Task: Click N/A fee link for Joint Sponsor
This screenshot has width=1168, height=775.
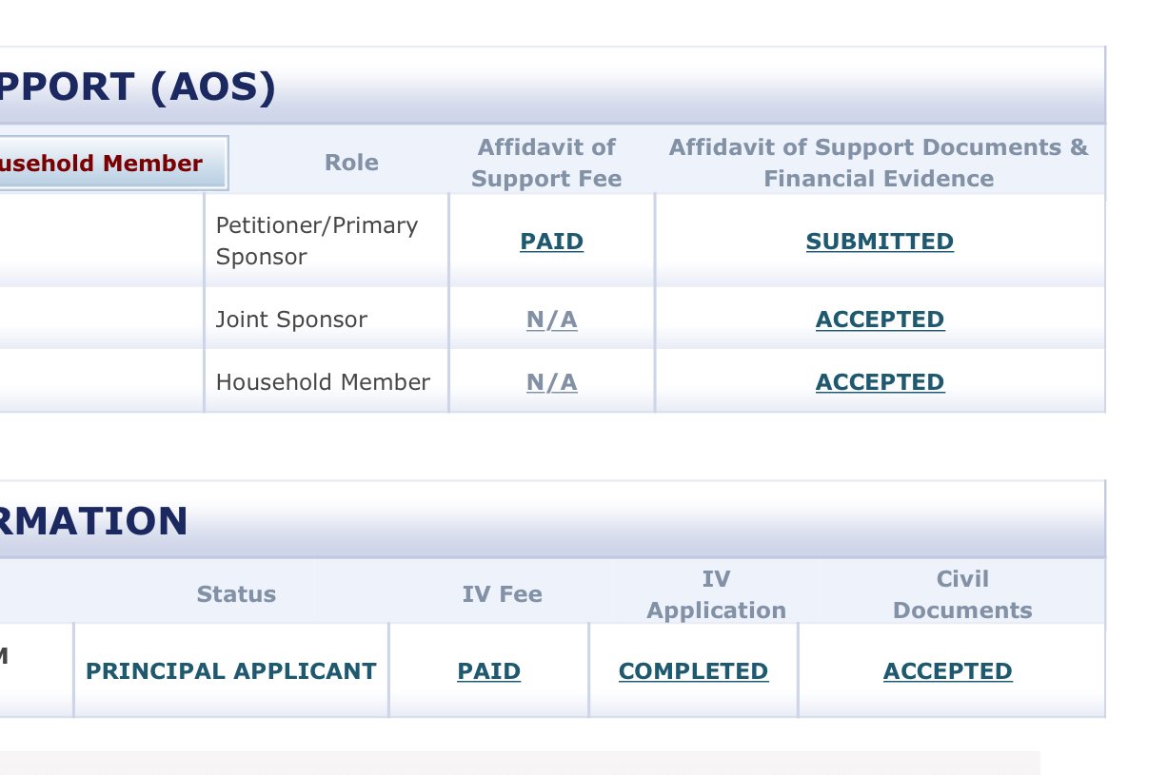Action: (x=551, y=320)
